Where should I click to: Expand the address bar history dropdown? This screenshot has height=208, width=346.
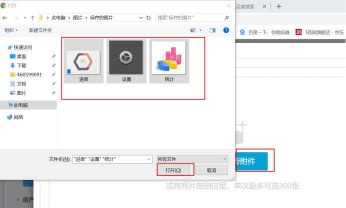[141, 18]
